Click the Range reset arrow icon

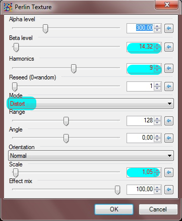click(x=169, y=121)
